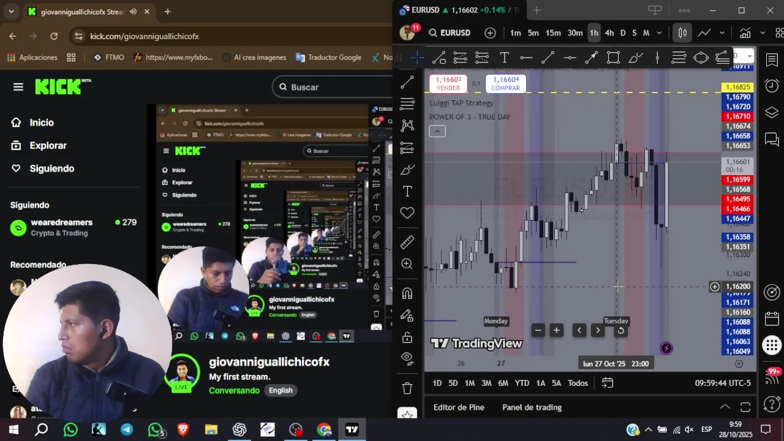Open the TradingView Alerts clock icon
Screen dimensions: 784x441
tap(772, 86)
